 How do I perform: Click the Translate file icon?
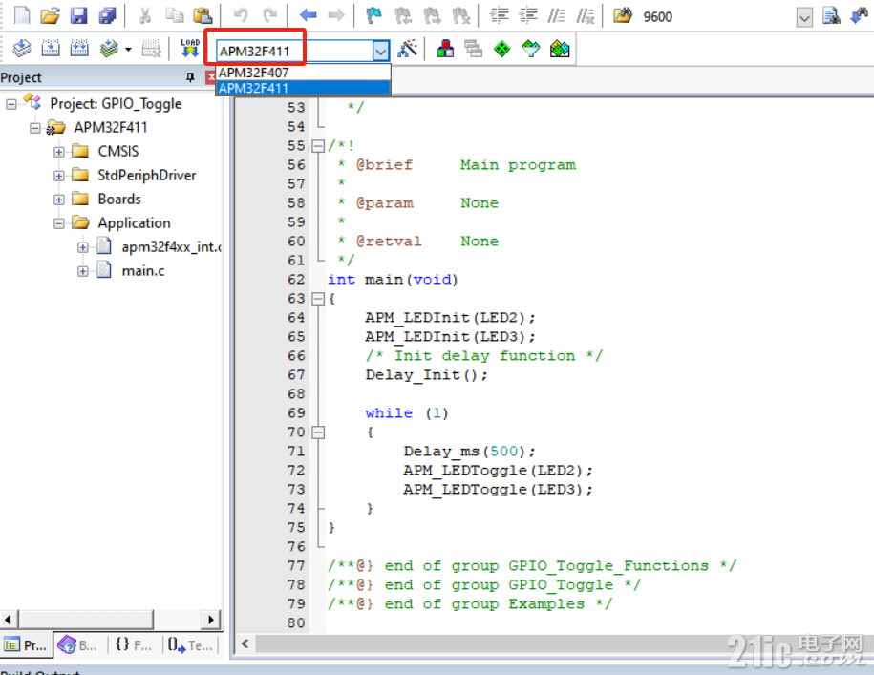click(22, 49)
